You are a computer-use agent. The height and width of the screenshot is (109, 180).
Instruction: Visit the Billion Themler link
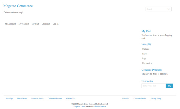[100, 107]
